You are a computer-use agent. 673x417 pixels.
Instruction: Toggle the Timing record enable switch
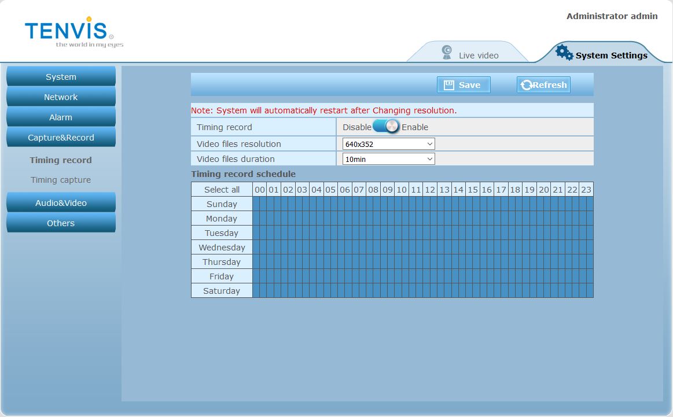point(387,127)
